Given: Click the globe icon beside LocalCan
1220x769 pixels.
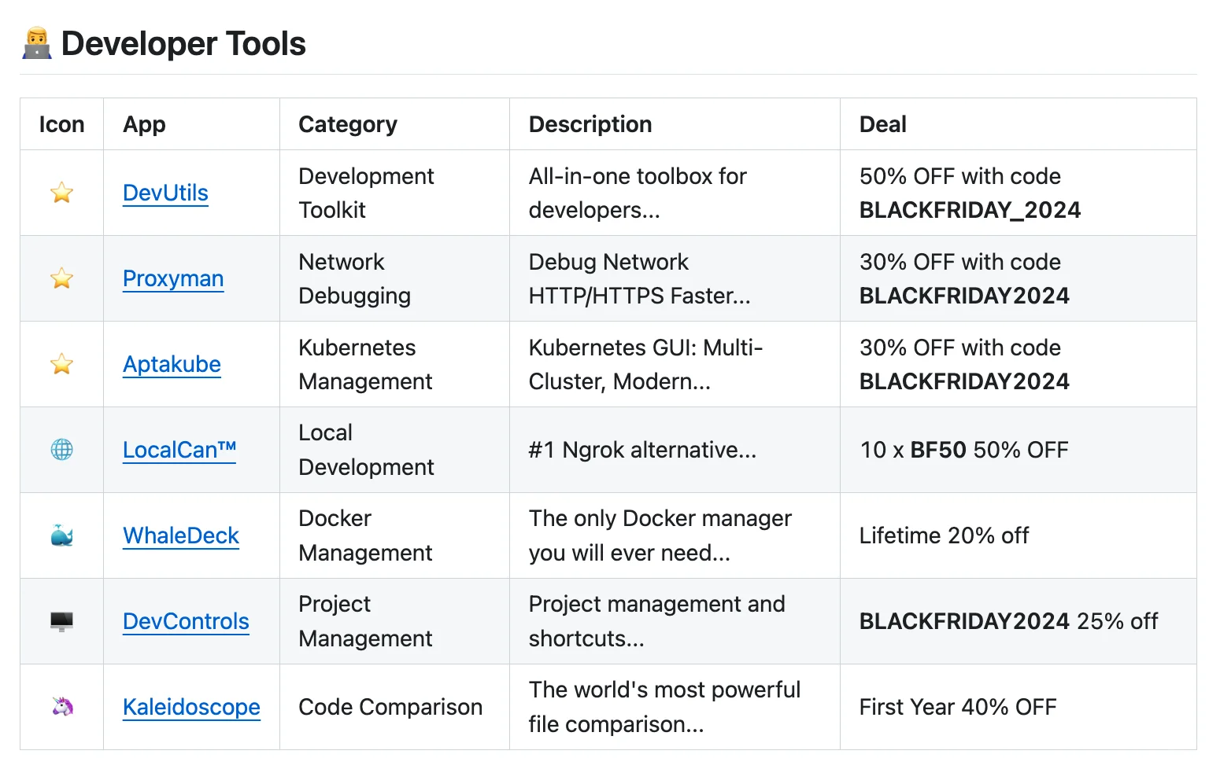Looking at the screenshot, I should point(61,450).
